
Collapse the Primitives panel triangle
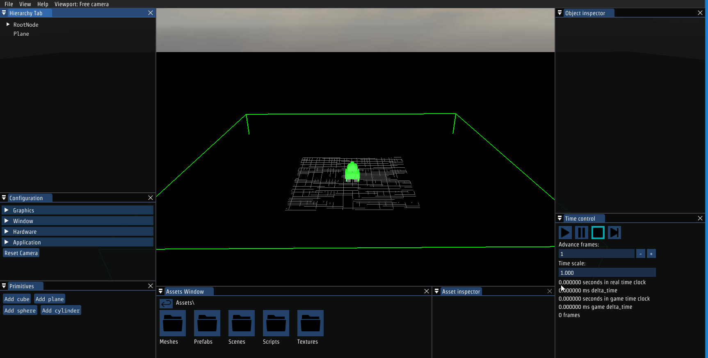(4, 286)
